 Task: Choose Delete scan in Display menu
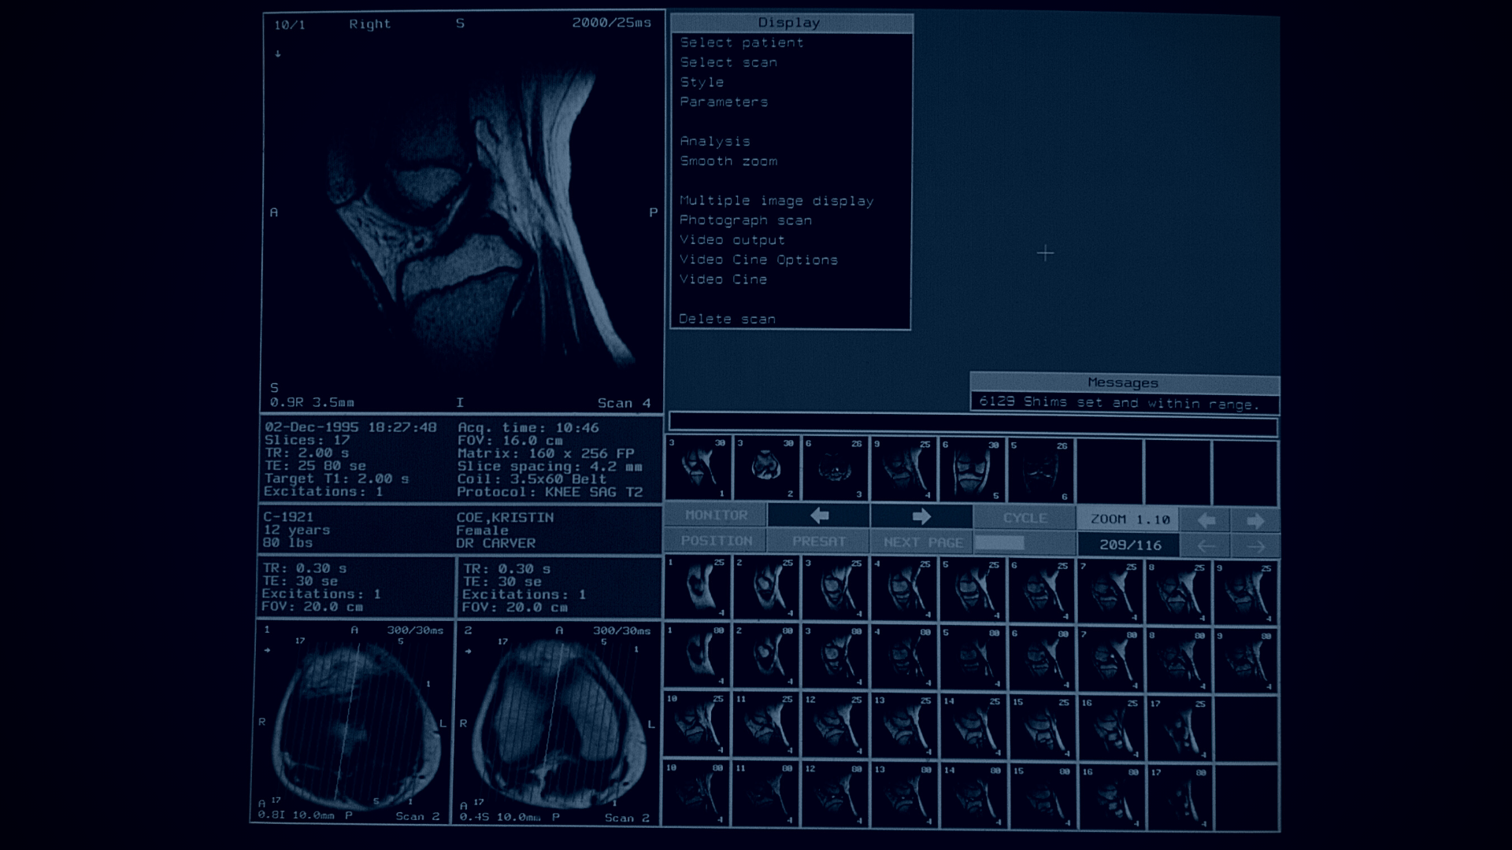click(727, 319)
